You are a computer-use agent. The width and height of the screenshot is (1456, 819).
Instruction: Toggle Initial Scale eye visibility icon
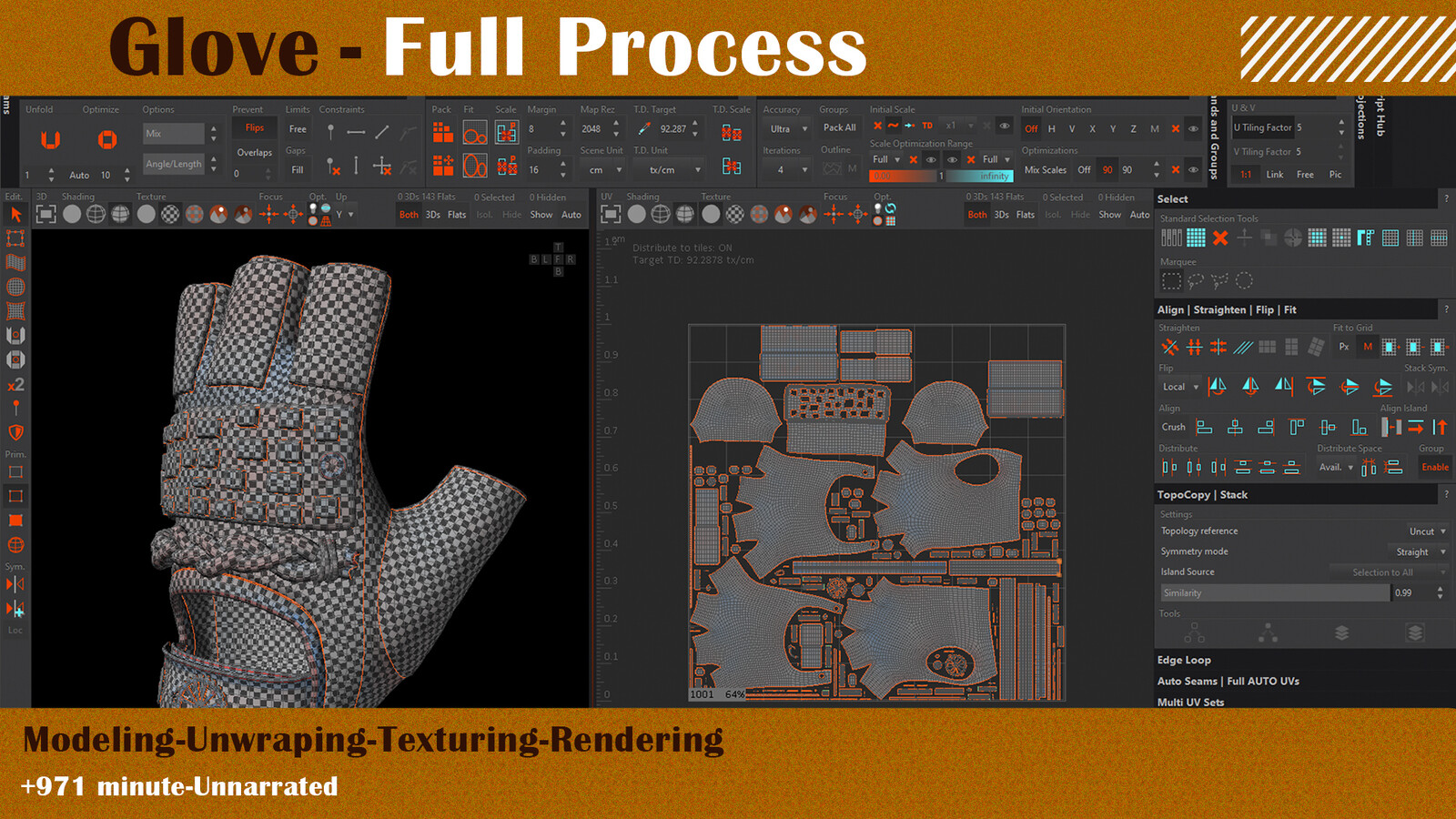[x=1004, y=126]
